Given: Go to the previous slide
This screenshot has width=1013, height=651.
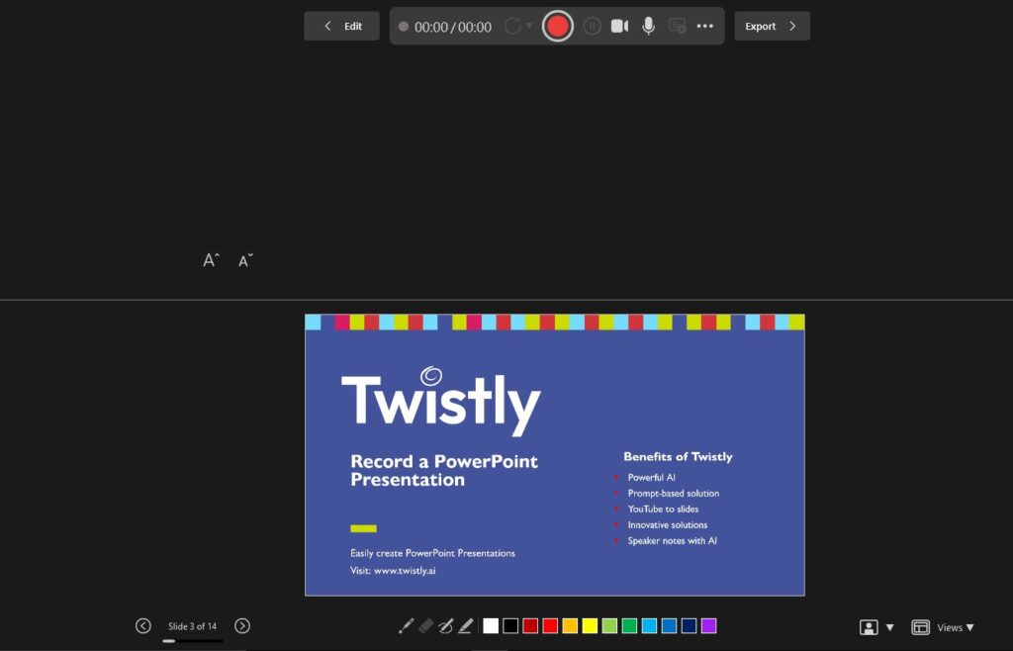Looking at the screenshot, I should click(143, 626).
